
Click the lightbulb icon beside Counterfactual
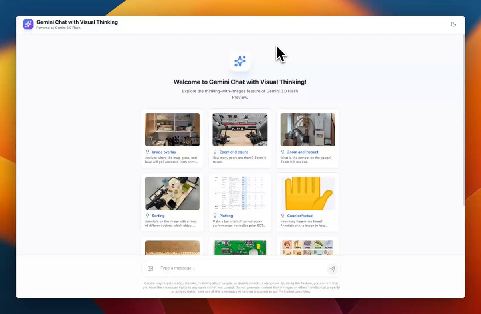click(x=283, y=216)
